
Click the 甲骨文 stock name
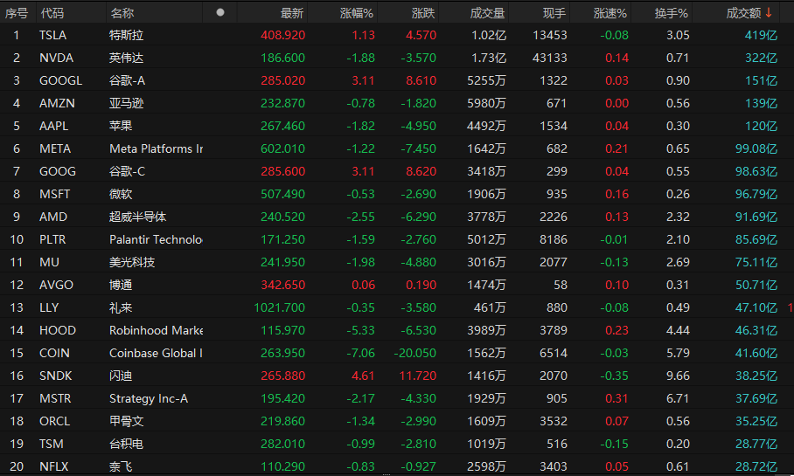click(126, 421)
